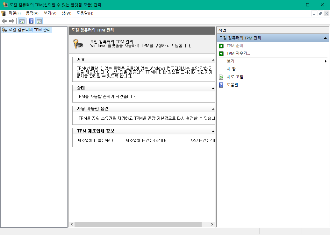The width and height of the screenshot is (330, 235).
Task: Click the 제조업체 이름: AMD text
Action: (95, 140)
